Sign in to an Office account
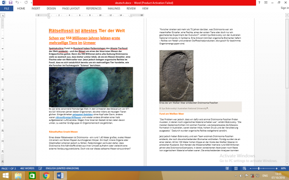This screenshot has height=180, width=289. click(285, 8)
